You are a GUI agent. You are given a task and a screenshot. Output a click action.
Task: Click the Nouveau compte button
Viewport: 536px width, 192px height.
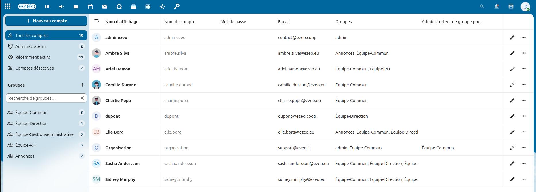click(x=46, y=21)
